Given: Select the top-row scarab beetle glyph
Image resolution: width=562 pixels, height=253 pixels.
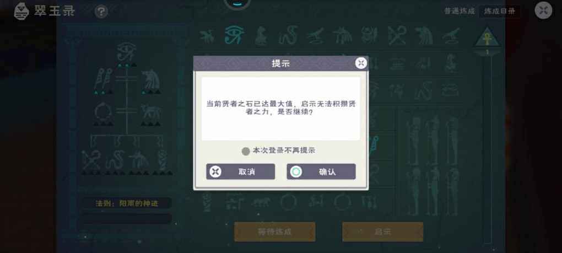Looking at the screenshot, I should pos(369,35).
